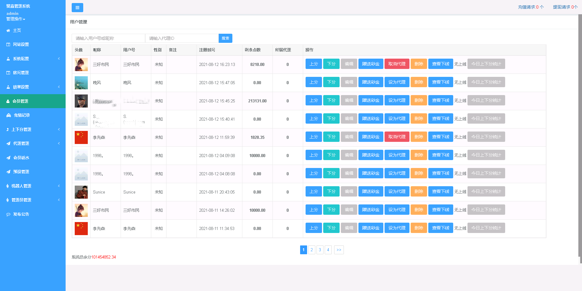
Task: Focus the 请输入代理ID input field
Action: pyautogui.click(x=182, y=38)
